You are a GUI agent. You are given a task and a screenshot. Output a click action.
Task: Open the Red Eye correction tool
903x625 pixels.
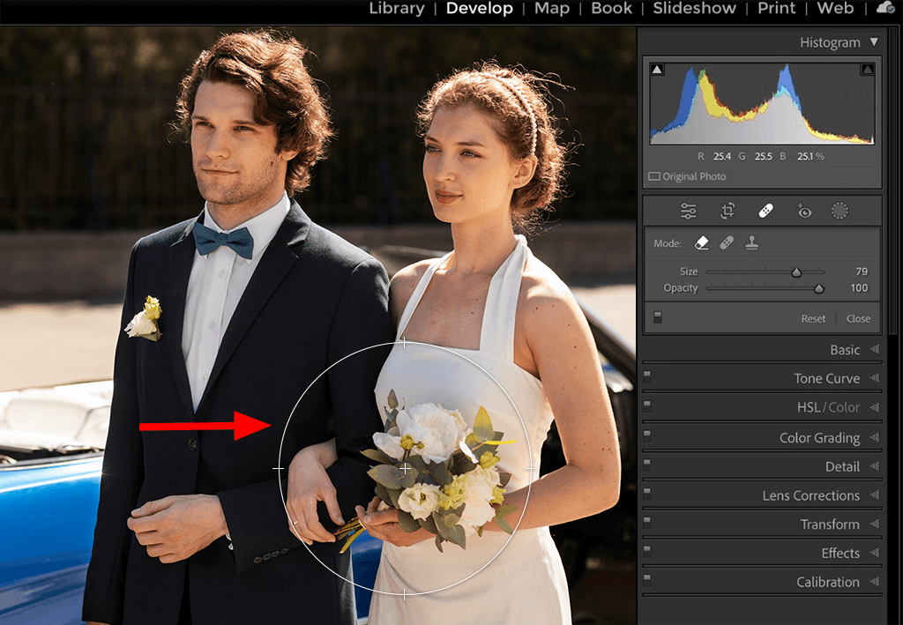coord(804,212)
